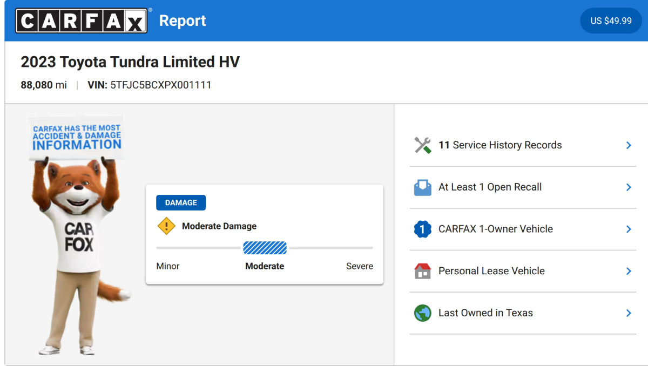Expand the At Least 1 Open Recall chevron
Viewport: 648px width, 366px height.
629,187
